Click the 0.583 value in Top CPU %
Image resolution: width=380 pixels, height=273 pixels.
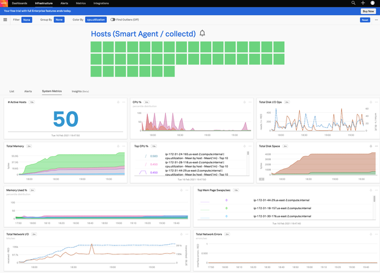click(154, 156)
